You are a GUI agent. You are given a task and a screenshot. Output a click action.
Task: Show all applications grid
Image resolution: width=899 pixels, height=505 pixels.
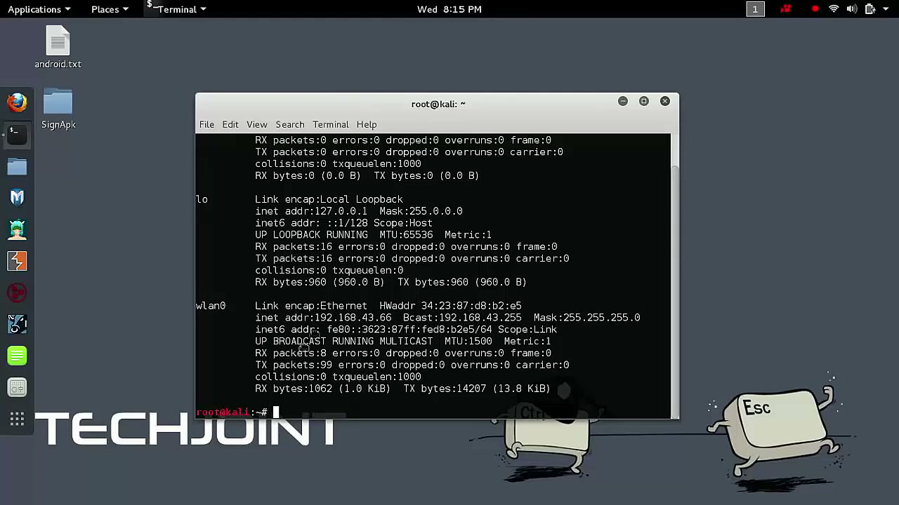click(17, 419)
